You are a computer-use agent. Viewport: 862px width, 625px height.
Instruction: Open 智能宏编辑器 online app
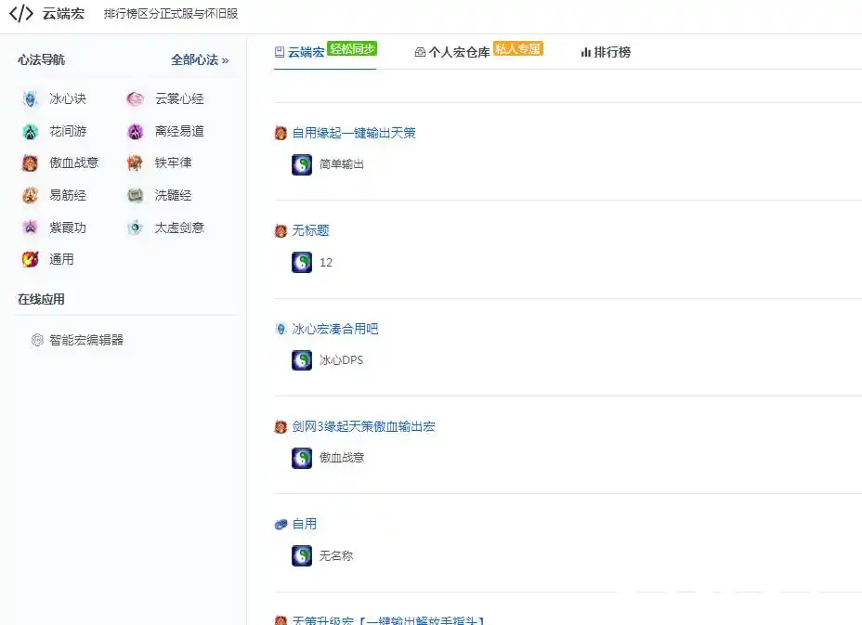tap(85, 340)
